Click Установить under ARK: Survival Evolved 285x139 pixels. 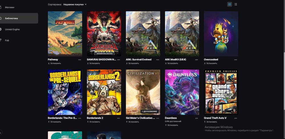tap(133, 63)
